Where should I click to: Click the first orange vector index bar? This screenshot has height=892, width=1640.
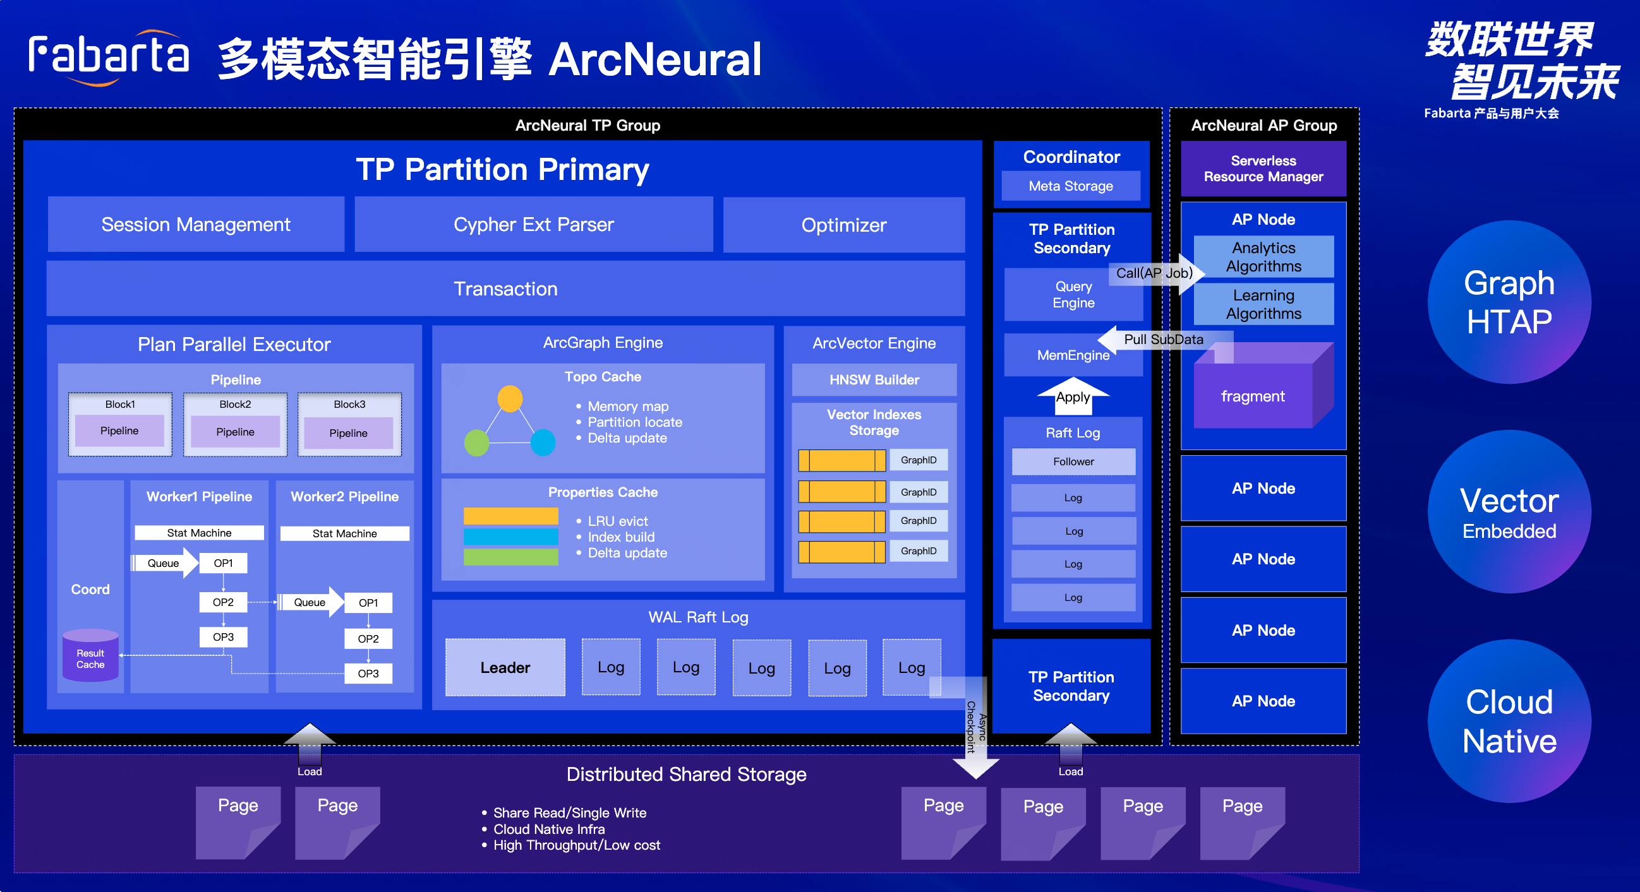pos(841,460)
